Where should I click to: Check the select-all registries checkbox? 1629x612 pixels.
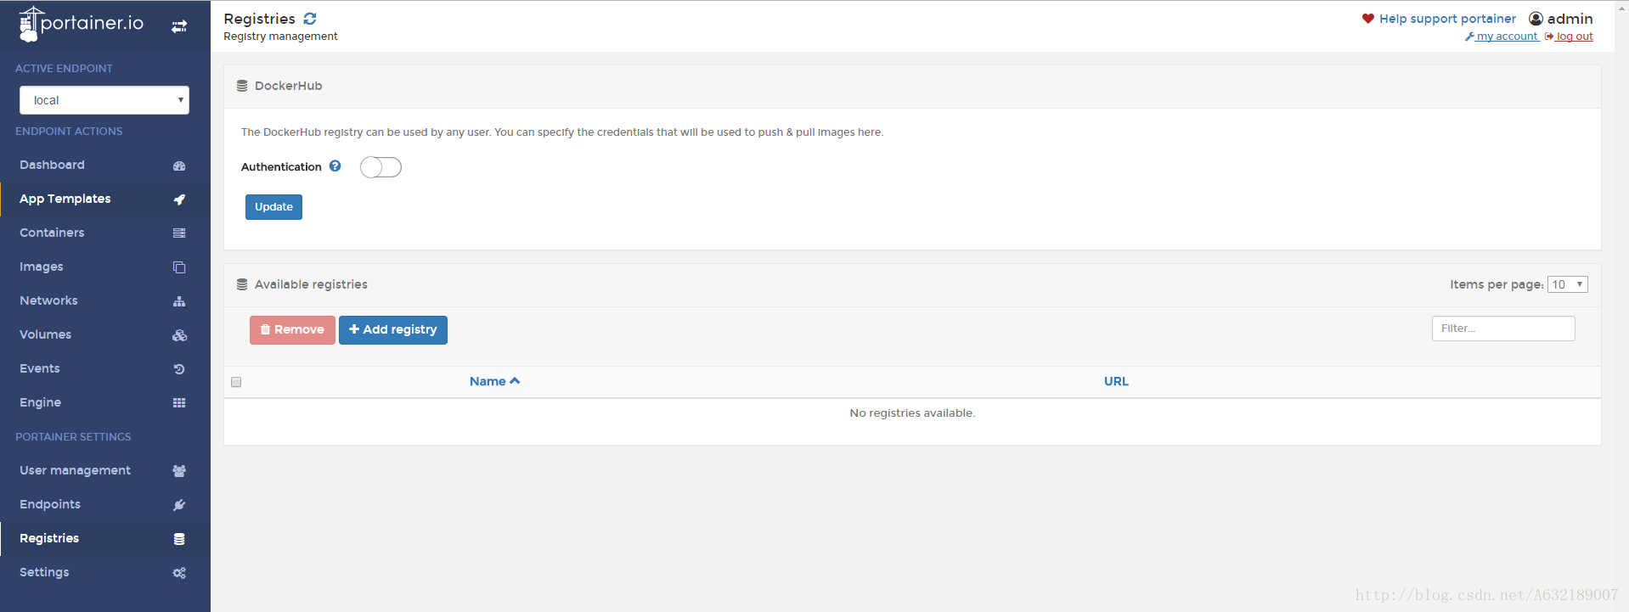pos(236,382)
